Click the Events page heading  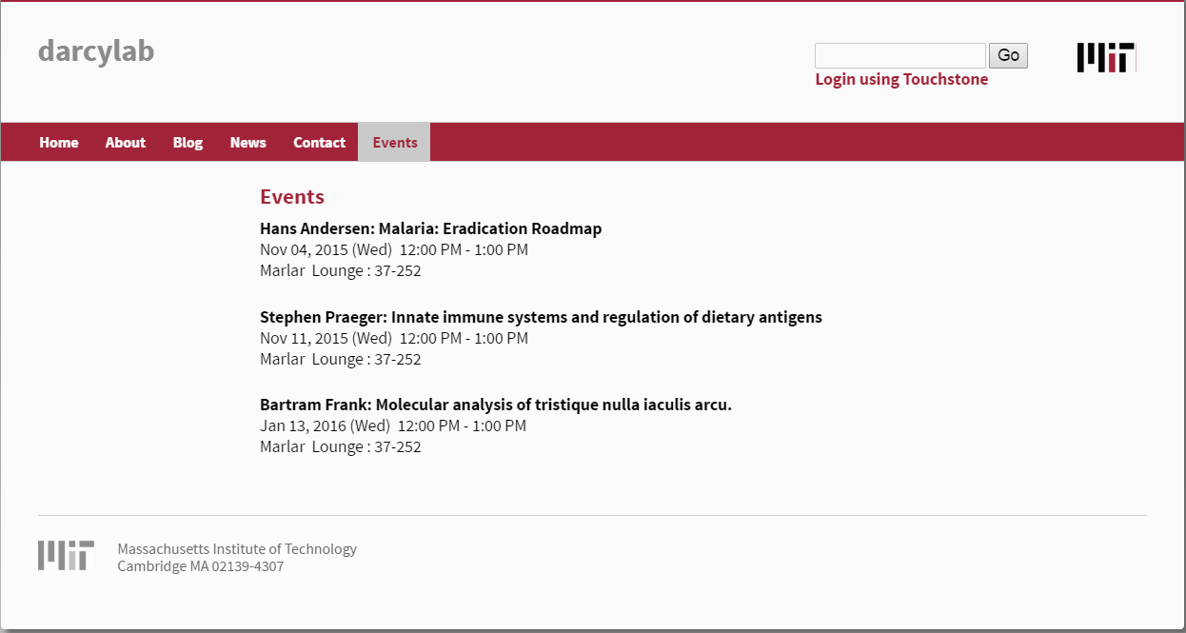pos(292,197)
